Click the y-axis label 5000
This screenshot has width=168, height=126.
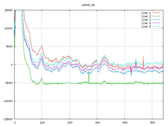pos(9,46)
